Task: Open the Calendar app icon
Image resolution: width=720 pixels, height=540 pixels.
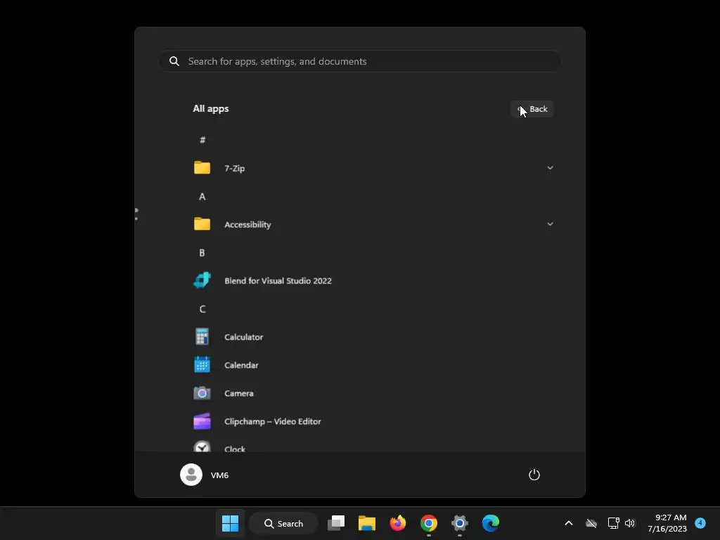Action: pyautogui.click(x=202, y=365)
